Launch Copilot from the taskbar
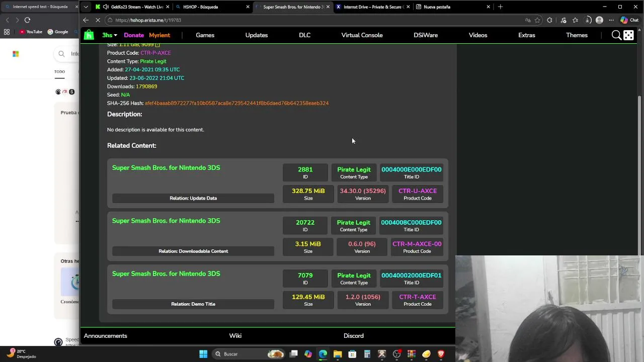The image size is (644, 362). 308,354
